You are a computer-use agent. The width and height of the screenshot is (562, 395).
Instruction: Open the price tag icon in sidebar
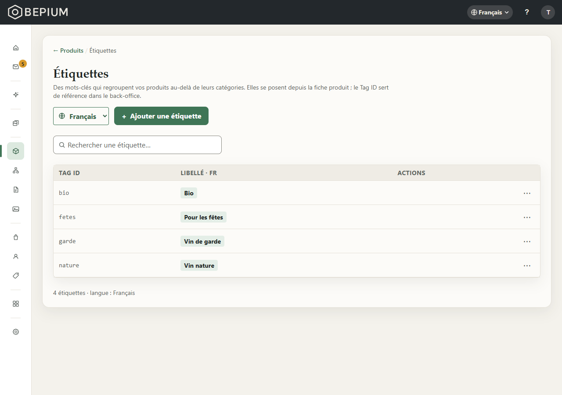click(16, 276)
